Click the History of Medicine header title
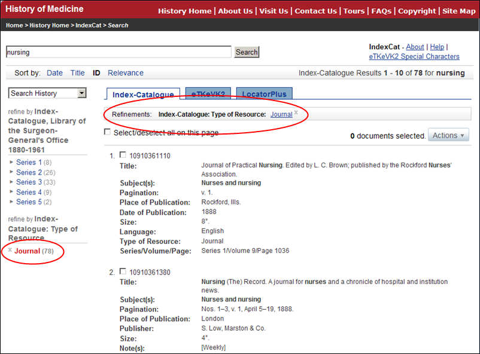Image resolution: width=480 pixels, height=354 pixels. [x=44, y=9]
